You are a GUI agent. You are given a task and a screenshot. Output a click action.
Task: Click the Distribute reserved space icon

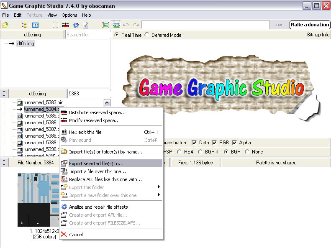64,112
